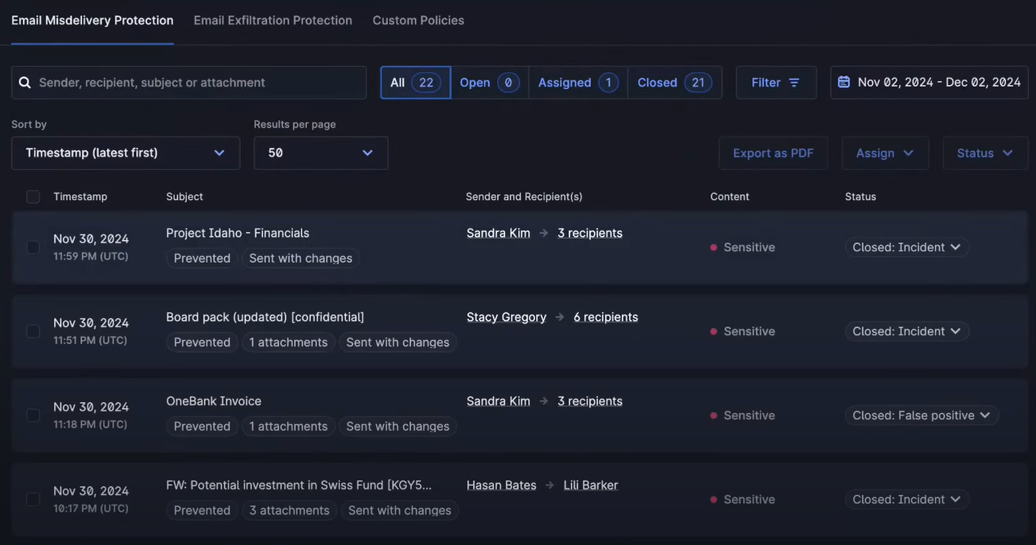Click the search magnifier icon
The width and height of the screenshot is (1036, 545).
tap(25, 83)
